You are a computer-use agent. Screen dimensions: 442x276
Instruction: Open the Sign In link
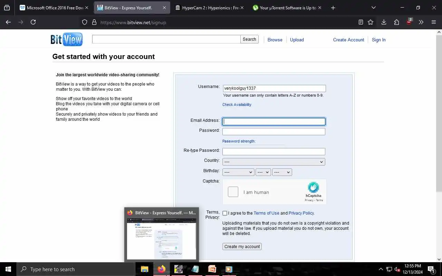tap(379, 40)
